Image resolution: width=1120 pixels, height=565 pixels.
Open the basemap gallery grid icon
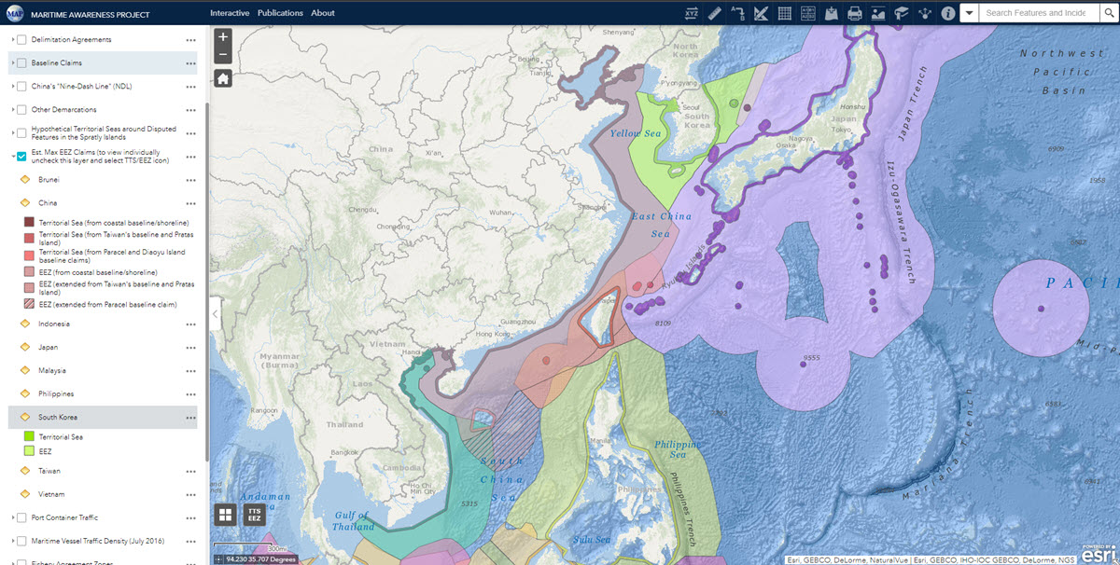click(x=225, y=514)
